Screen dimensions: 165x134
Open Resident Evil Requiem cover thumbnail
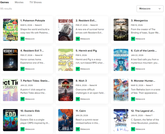click(x=66, y=30)
